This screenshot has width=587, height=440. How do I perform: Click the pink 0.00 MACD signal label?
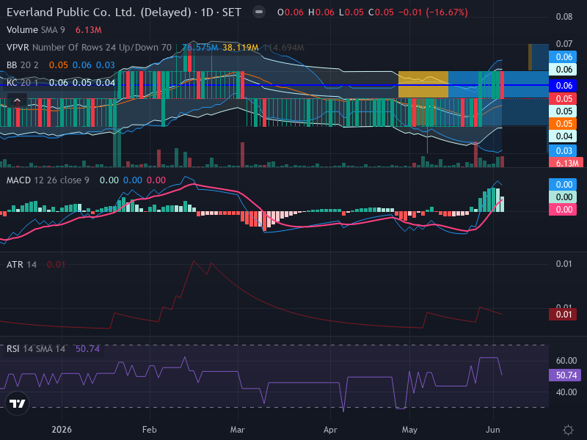coord(563,210)
